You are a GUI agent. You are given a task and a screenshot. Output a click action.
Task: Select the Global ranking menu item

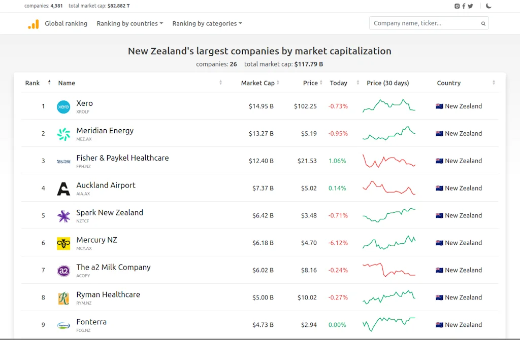click(66, 23)
